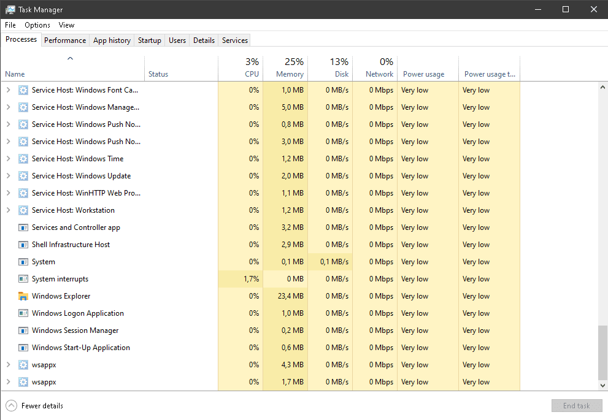Expand Service Host: Windows Management row

pos(8,107)
